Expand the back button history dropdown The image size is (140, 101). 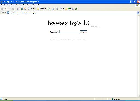(x=10, y=9)
